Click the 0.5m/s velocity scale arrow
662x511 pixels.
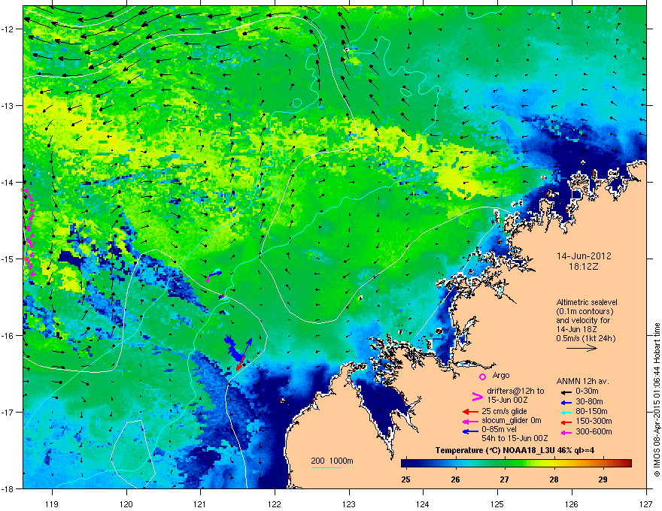tap(582, 348)
